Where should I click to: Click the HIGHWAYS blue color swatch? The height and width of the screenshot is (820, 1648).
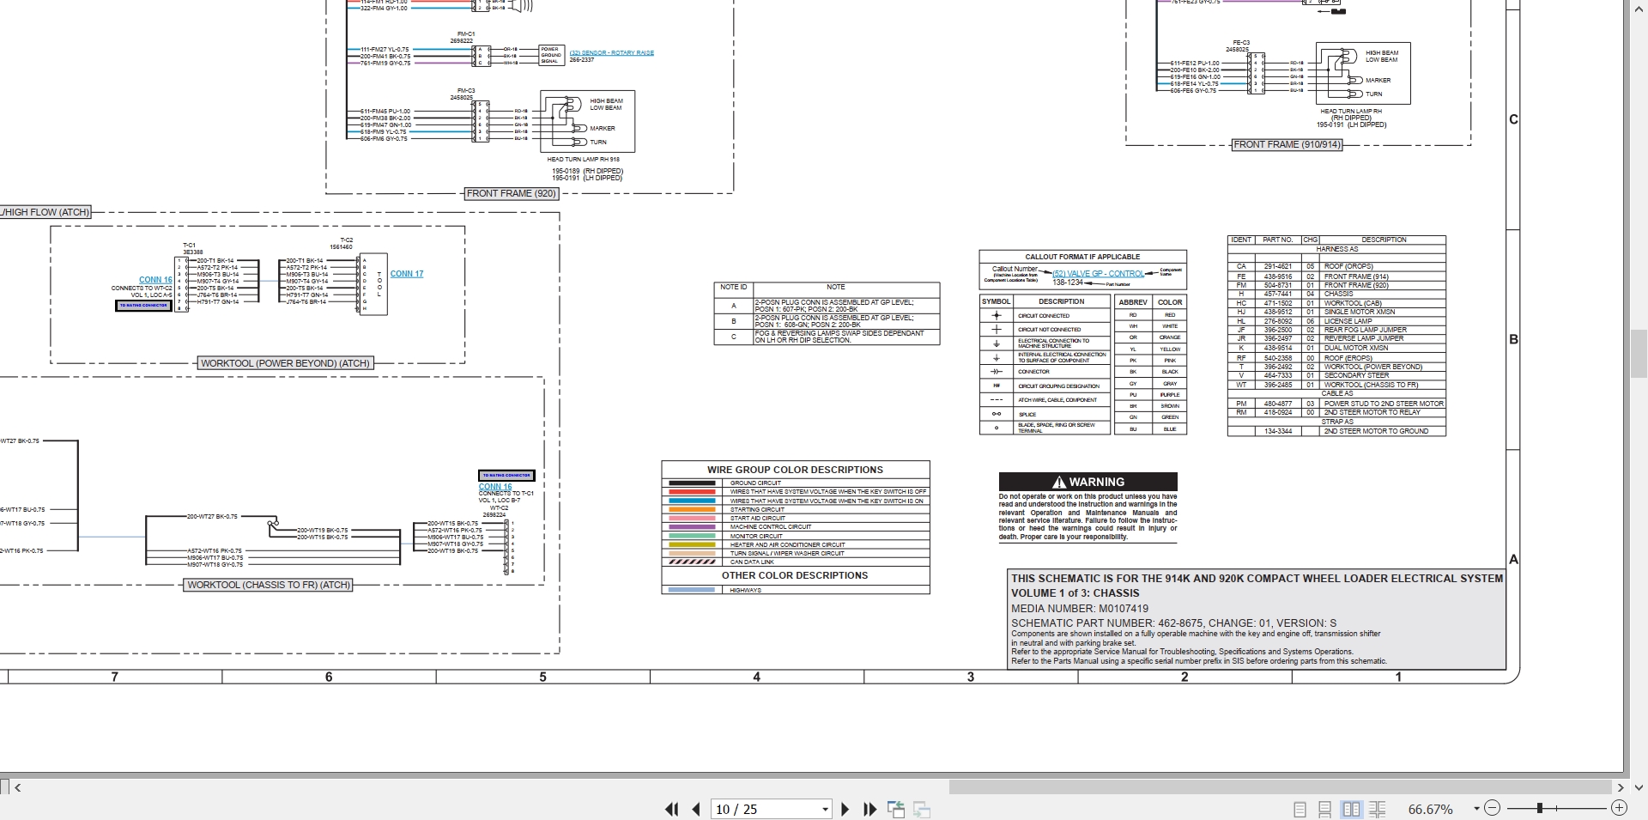pos(692,590)
